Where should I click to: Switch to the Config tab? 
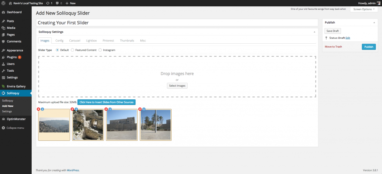(x=59, y=40)
